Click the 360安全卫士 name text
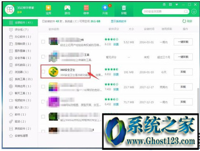The height and width of the screenshot is (151, 200). pos(68,70)
